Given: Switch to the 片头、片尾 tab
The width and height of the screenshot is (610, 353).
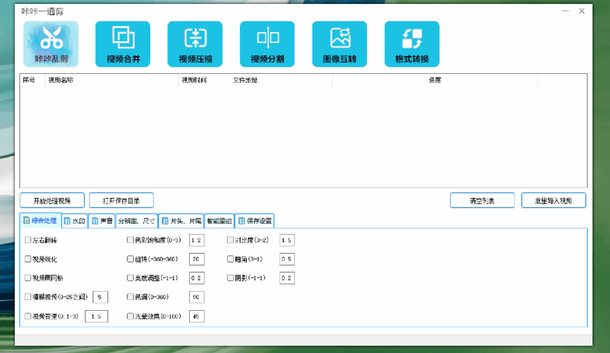Looking at the screenshot, I should pyautogui.click(x=182, y=221).
